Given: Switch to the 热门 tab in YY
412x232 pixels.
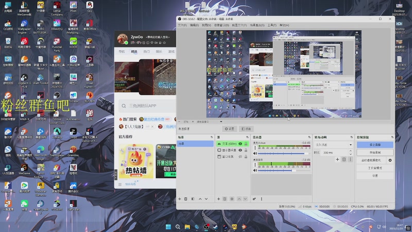Looking at the screenshot, I should [146, 52].
